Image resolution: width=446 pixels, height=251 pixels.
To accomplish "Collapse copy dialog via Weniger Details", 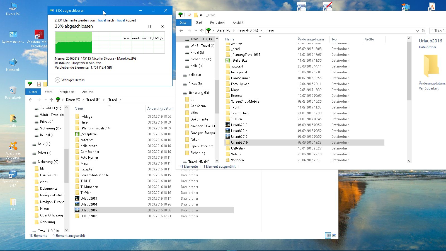I will tap(70, 80).
